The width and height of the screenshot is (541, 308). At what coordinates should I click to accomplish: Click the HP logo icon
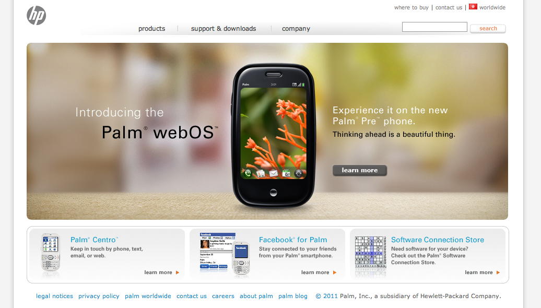pyautogui.click(x=36, y=16)
